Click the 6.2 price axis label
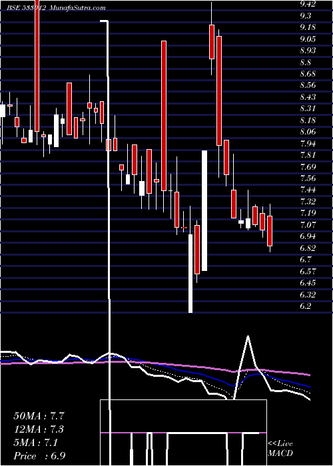333x466 pixels. coord(306,306)
